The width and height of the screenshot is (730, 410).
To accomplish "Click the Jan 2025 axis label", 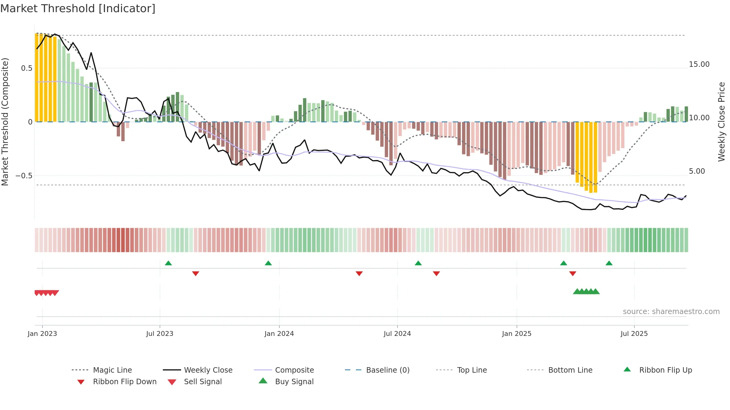I will point(517,334).
